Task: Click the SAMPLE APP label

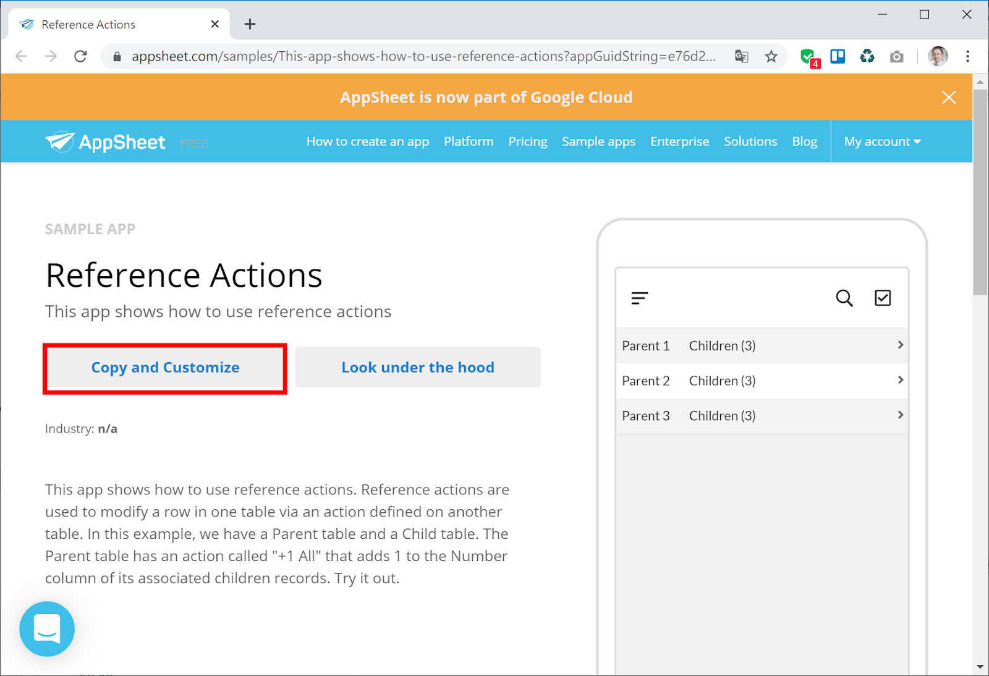Action: [x=90, y=229]
